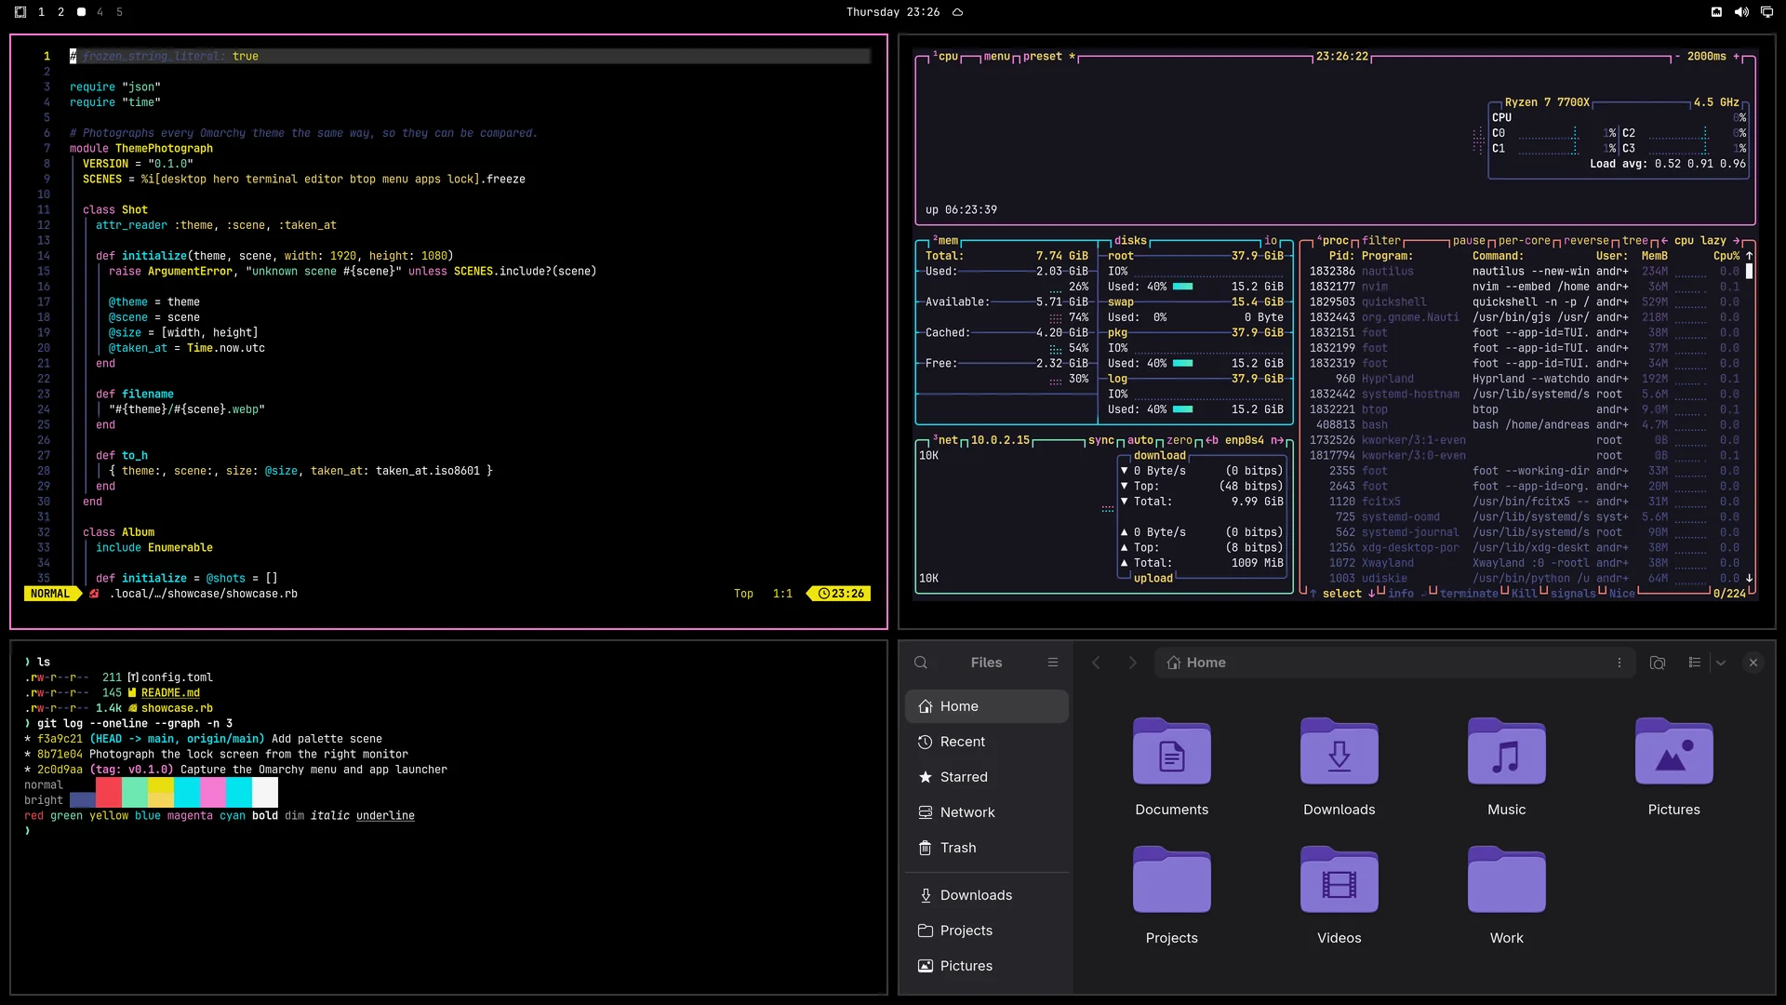This screenshot has width=1786, height=1005.
Task: Click the red color swatch in terminal
Action: pos(109,793)
